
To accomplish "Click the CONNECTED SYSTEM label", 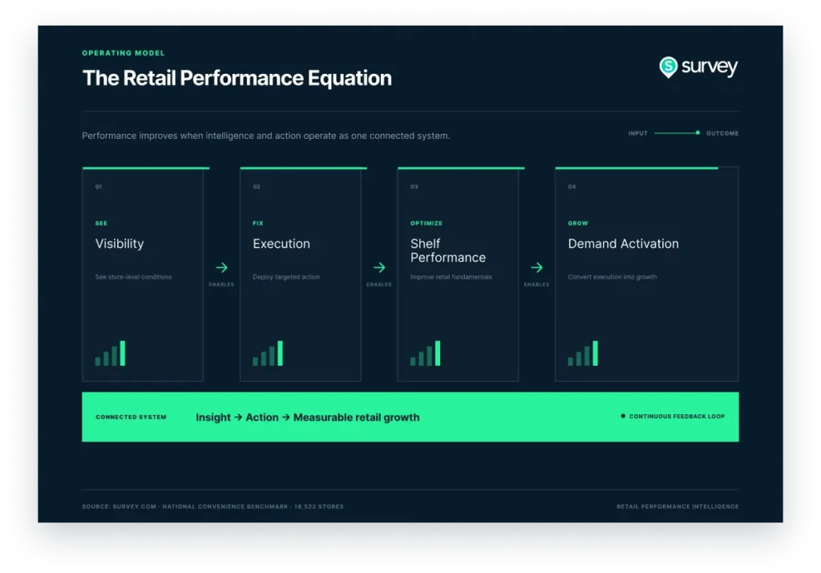I will click(131, 417).
